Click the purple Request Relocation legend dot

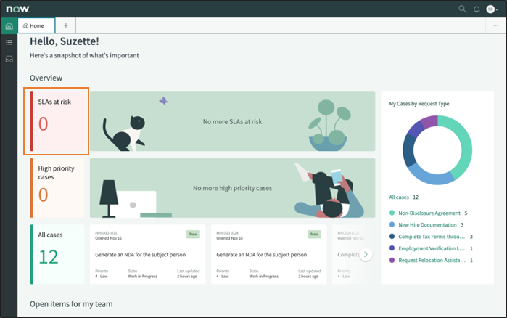coord(392,260)
